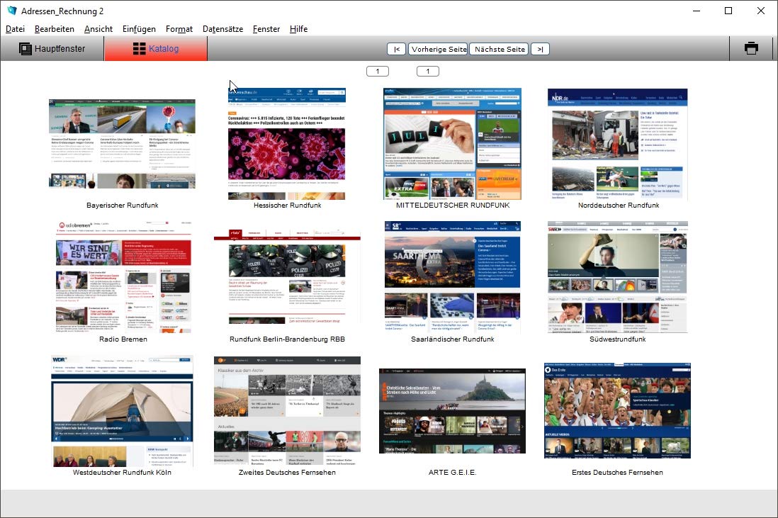Open the Einfügen menu
This screenshot has height=518, width=778.
click(139, 29)
